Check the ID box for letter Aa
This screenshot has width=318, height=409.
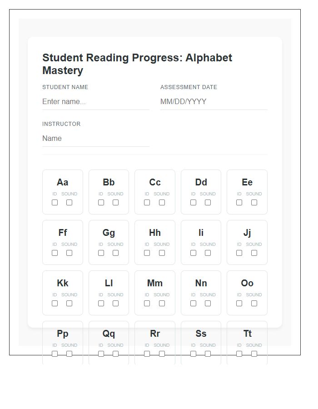tap(55, 203)
